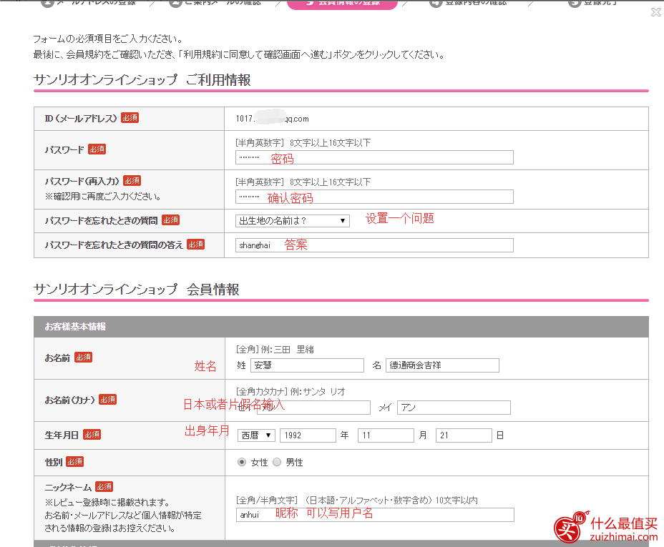This screenshot has height=547, width=664.
Task: Click the 会員情報の登録 step tab
Action: tap(342, 4)
